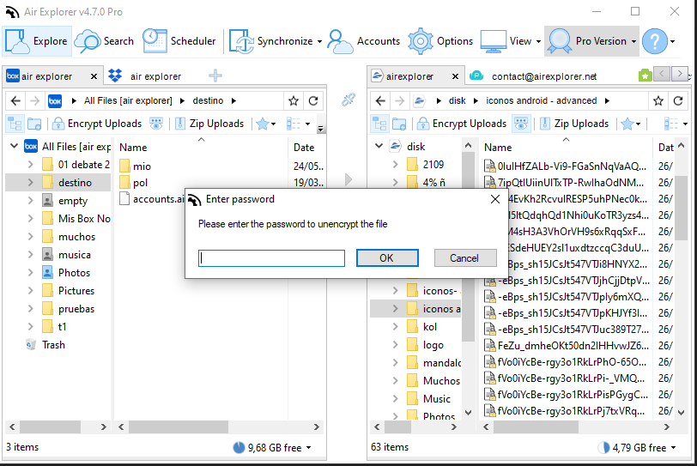This screenshot has width=697, height=466.
Task: Expand the '01 debate 2' folder node
Action: (x=30, y=165)
